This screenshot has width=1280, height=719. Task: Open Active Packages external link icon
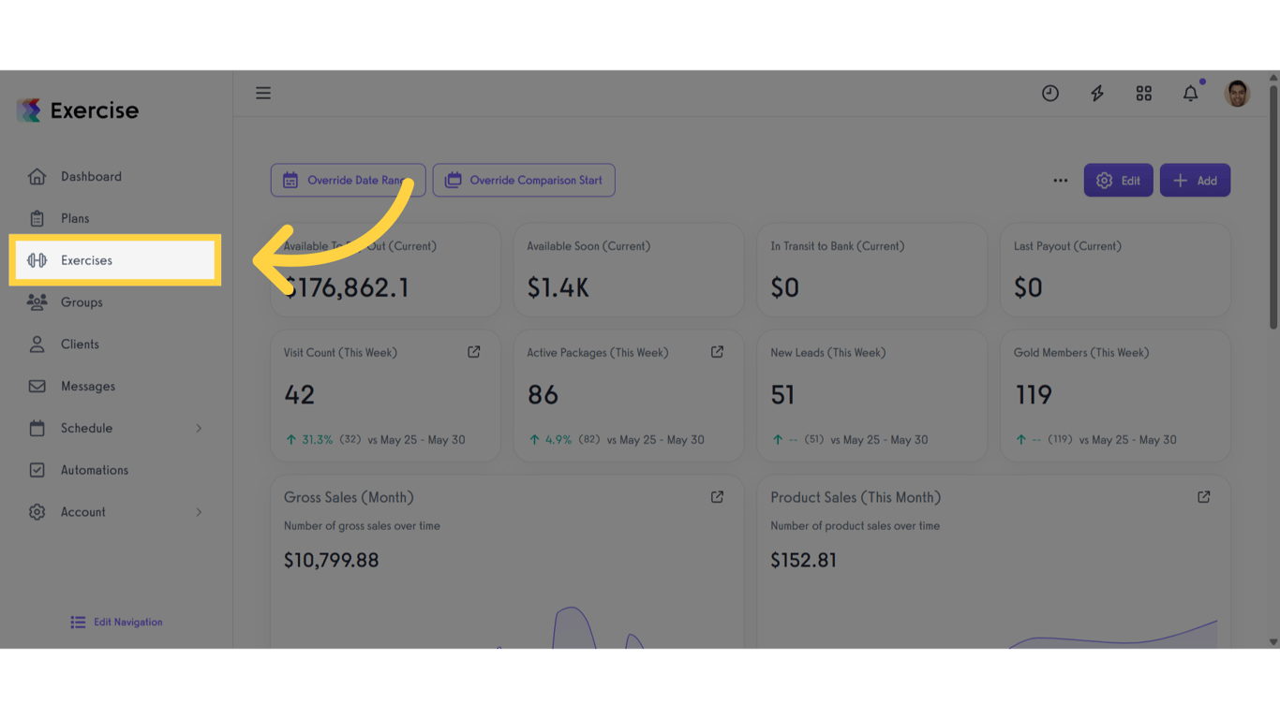717,352
